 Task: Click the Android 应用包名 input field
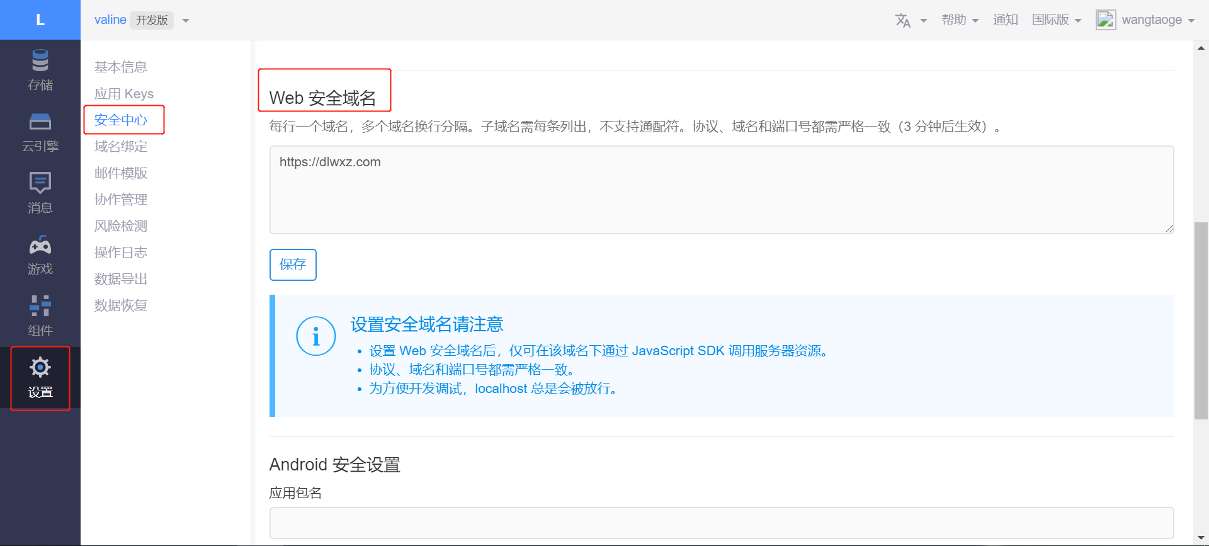pos(721,523)
